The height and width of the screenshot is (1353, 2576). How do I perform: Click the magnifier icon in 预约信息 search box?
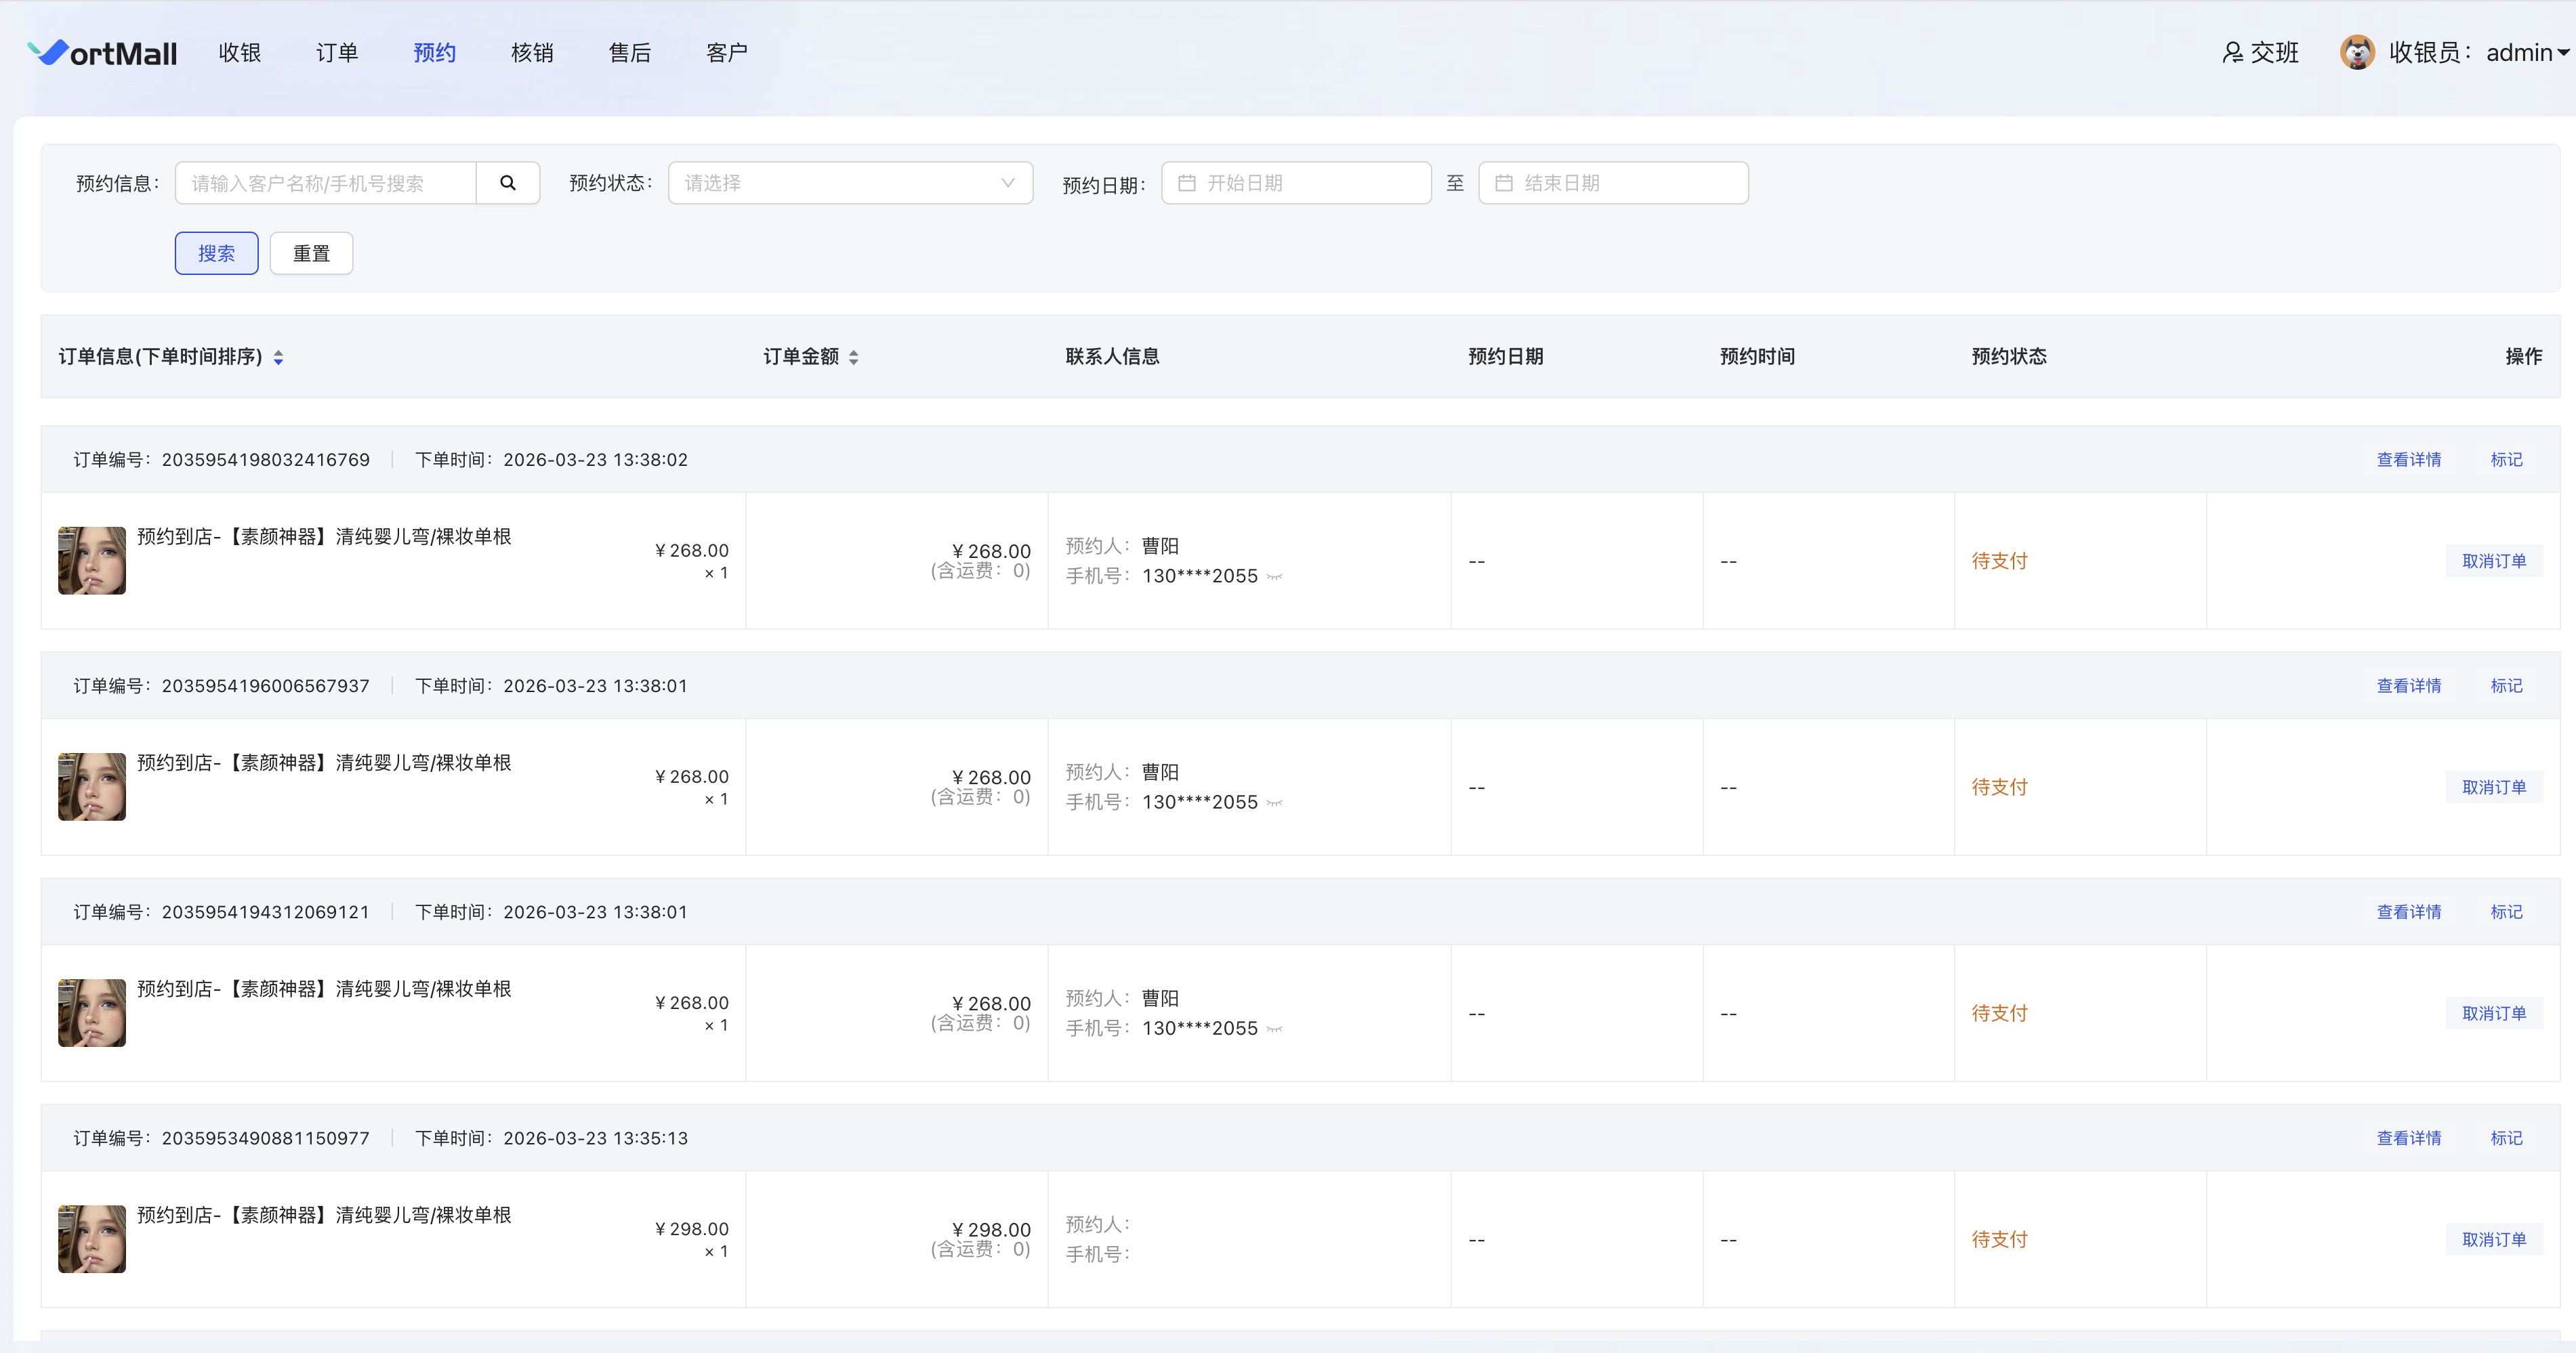(x=508, y=183)
